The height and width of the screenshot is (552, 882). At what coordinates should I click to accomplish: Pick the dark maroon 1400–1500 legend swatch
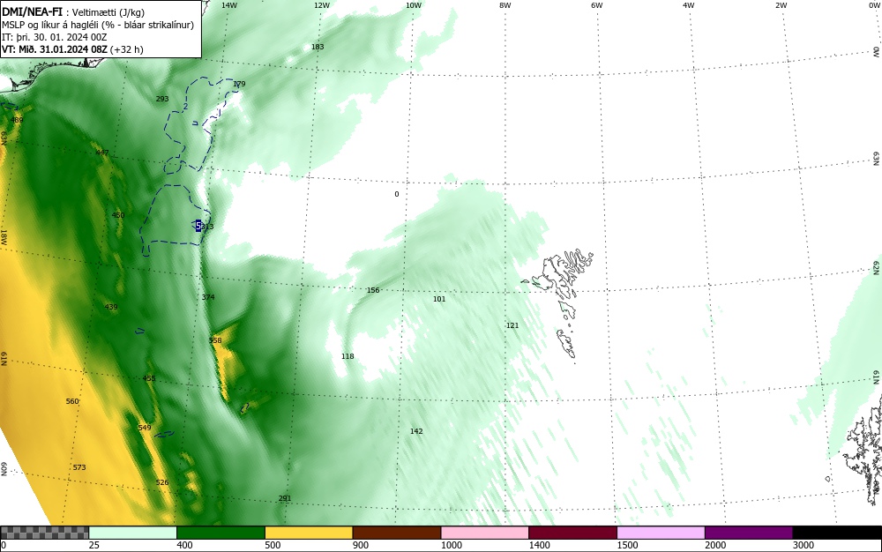[x=572, y=533]
